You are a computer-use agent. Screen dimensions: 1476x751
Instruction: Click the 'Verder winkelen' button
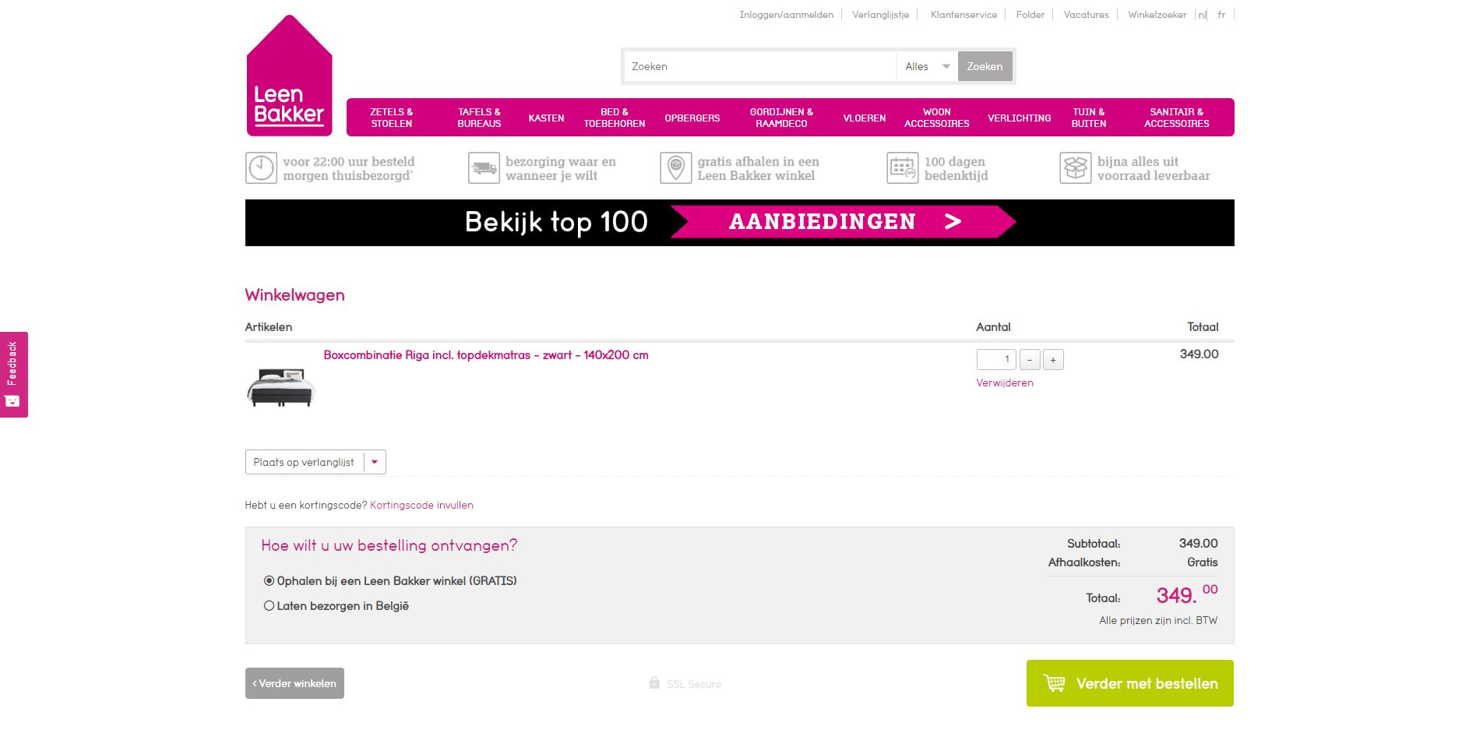pos(294,683)
